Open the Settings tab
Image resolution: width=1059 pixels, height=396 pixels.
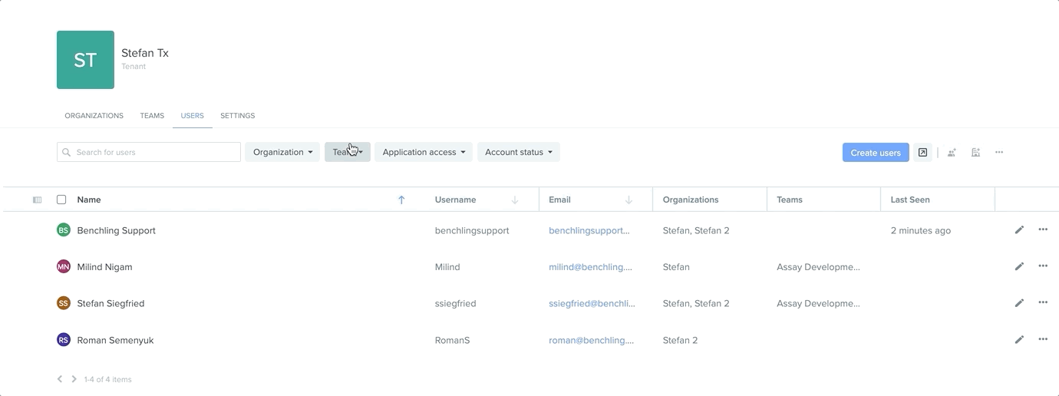tap(238, 116)
